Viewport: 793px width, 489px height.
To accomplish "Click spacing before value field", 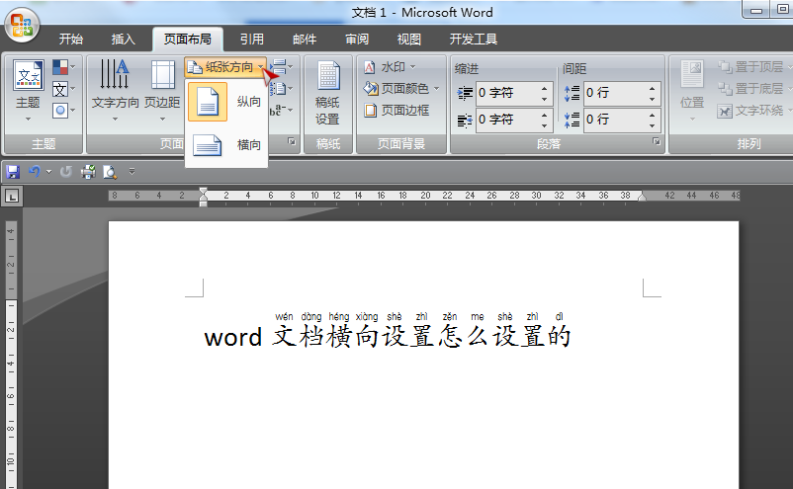I will pos(614,93).
